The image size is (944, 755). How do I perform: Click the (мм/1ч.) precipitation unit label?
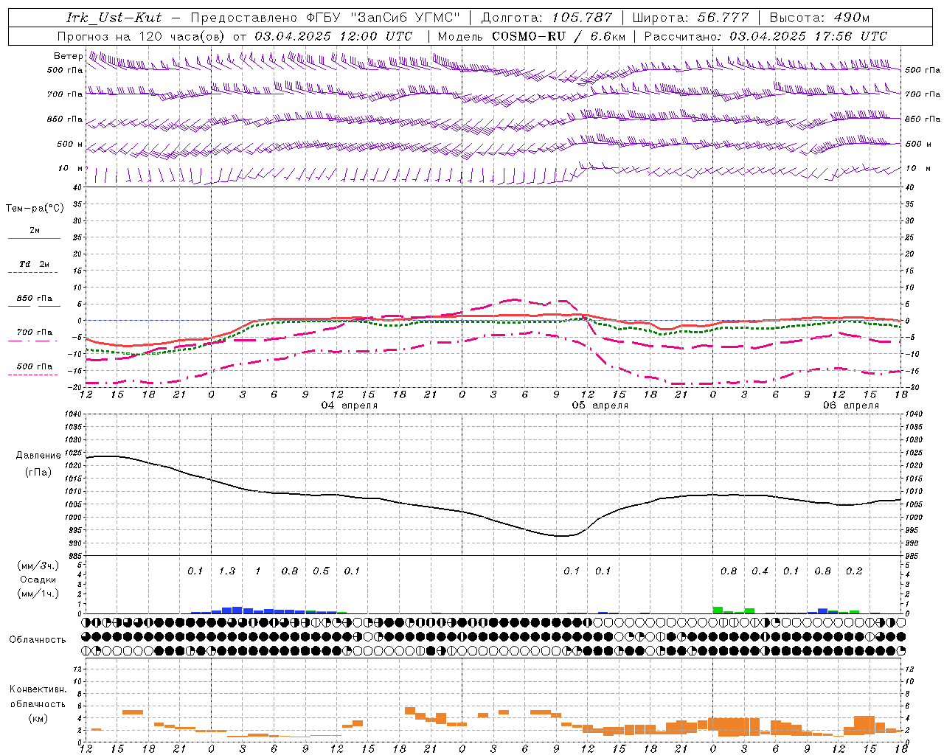point(38,594)
